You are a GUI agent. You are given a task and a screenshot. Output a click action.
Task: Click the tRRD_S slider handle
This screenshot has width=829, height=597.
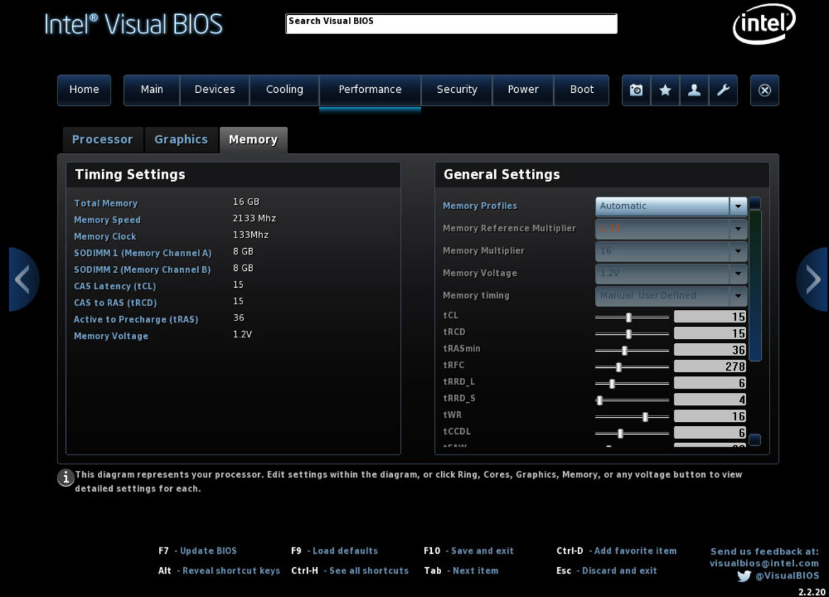[599, 401]
